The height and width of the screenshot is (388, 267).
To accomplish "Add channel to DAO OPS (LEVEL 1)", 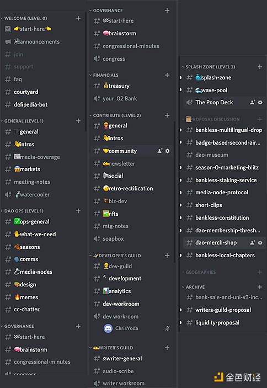I will click(78, 211).
